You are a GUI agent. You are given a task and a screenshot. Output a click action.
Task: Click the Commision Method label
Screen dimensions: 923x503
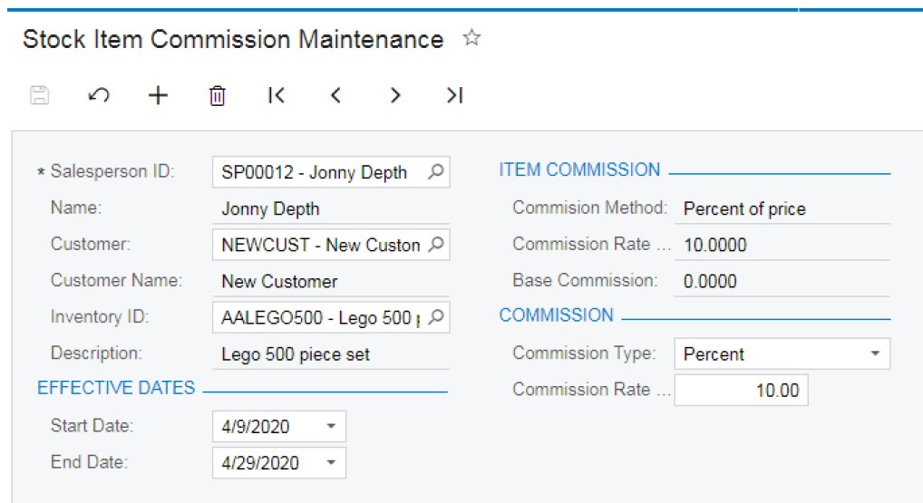point(590,208)
